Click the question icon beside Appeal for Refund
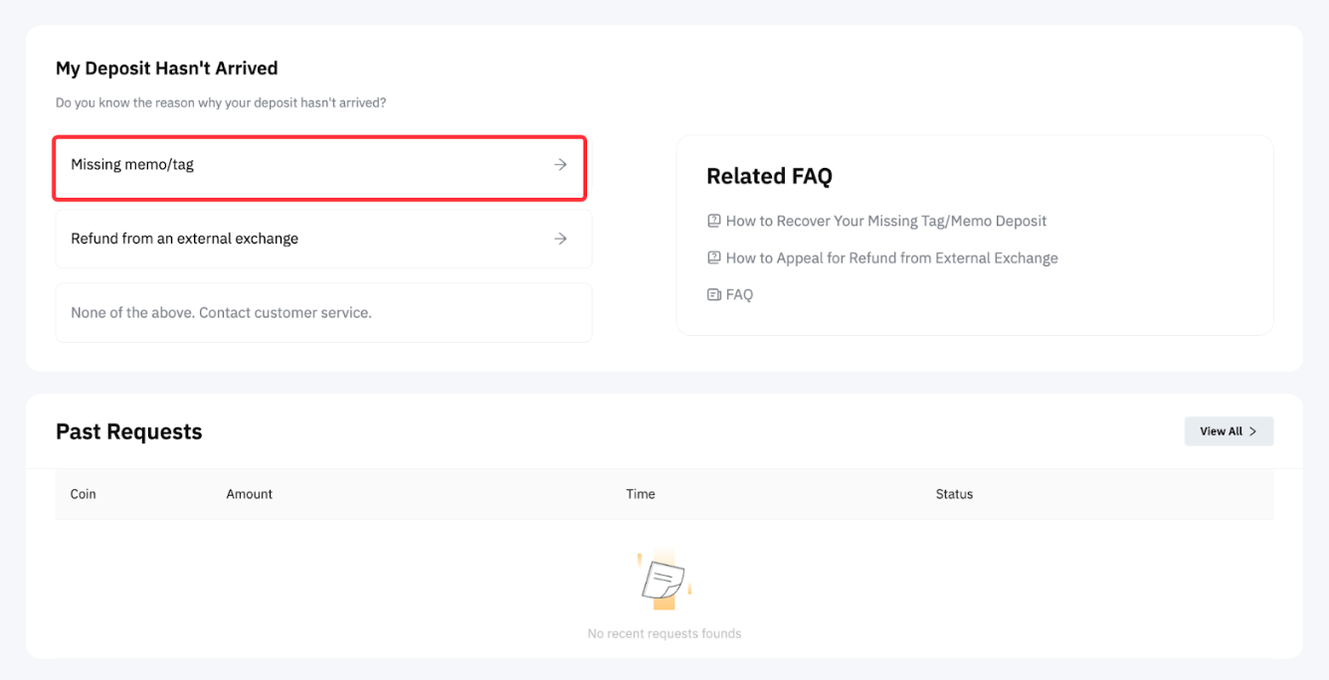This screenshot has width=1329, height=680. pos(713,257)
